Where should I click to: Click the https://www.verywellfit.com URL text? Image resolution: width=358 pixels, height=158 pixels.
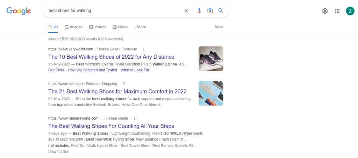(x=71, y=49)
